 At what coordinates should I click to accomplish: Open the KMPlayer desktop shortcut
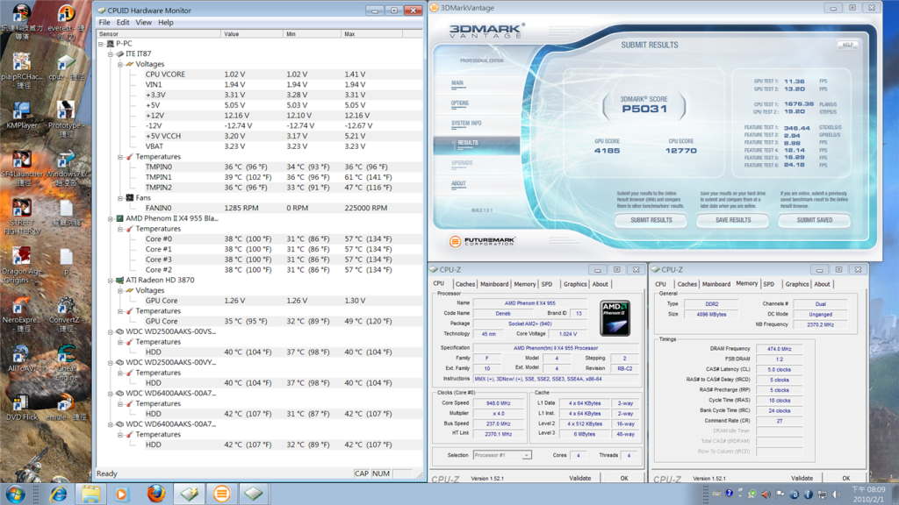pos(22,115)
